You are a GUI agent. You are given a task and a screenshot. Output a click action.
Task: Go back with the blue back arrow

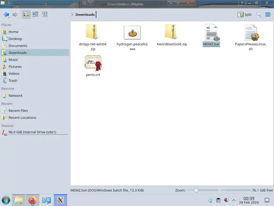pos(6,14)
